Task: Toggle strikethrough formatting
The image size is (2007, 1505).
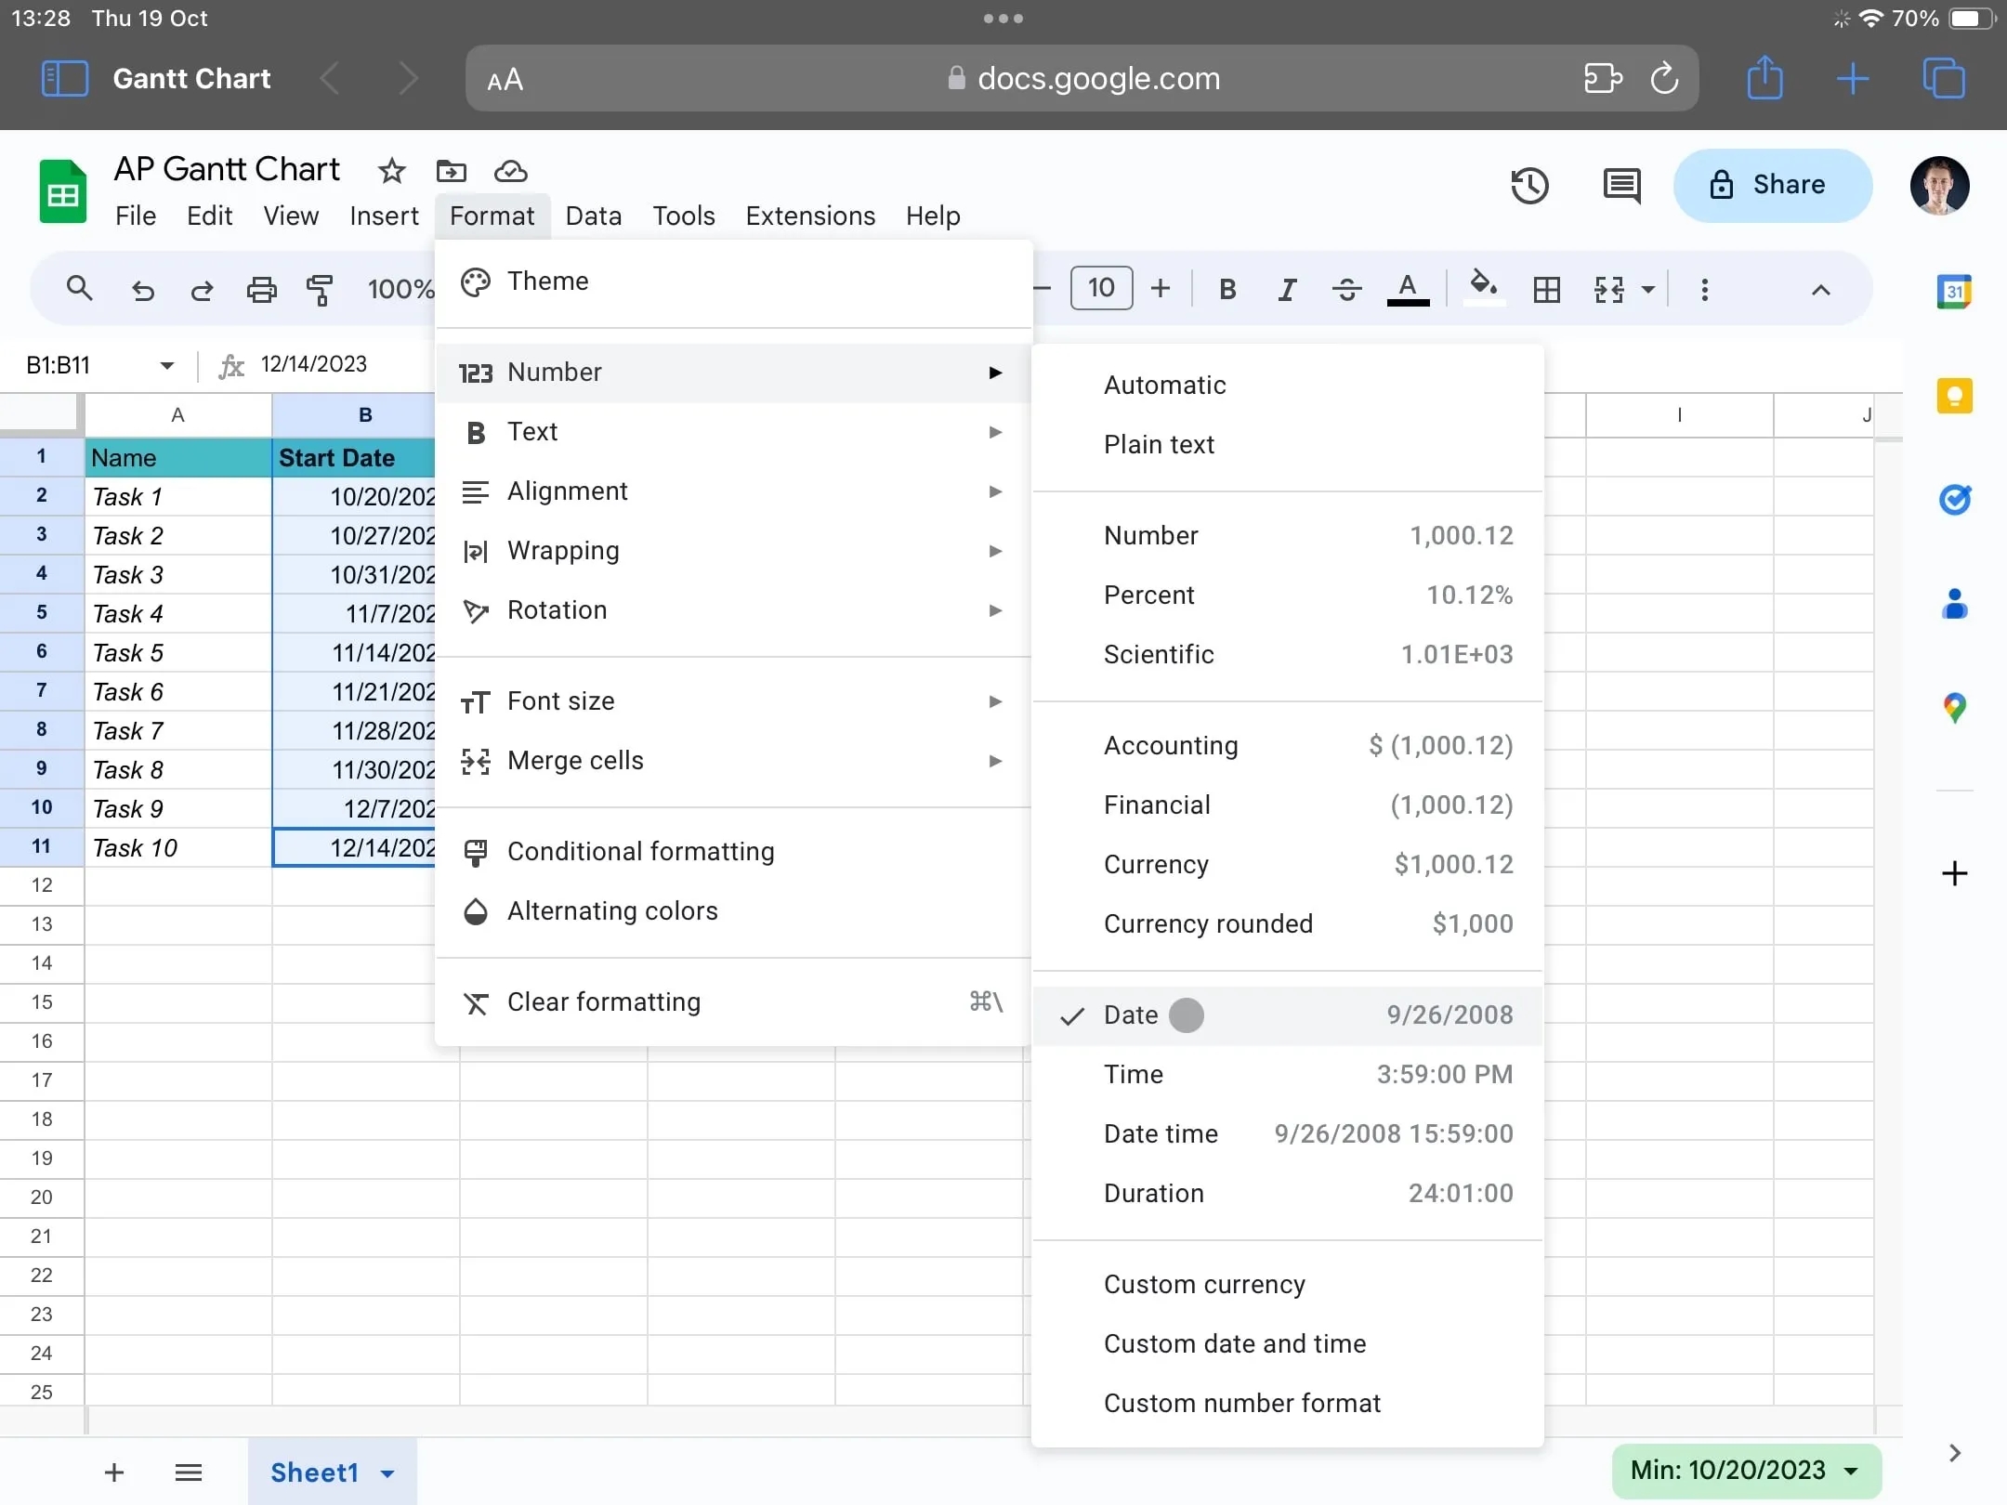Action: click(1346, 290)
